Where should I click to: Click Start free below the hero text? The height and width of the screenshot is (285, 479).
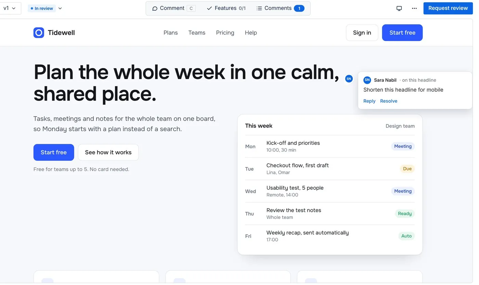(x=54, y=152)
